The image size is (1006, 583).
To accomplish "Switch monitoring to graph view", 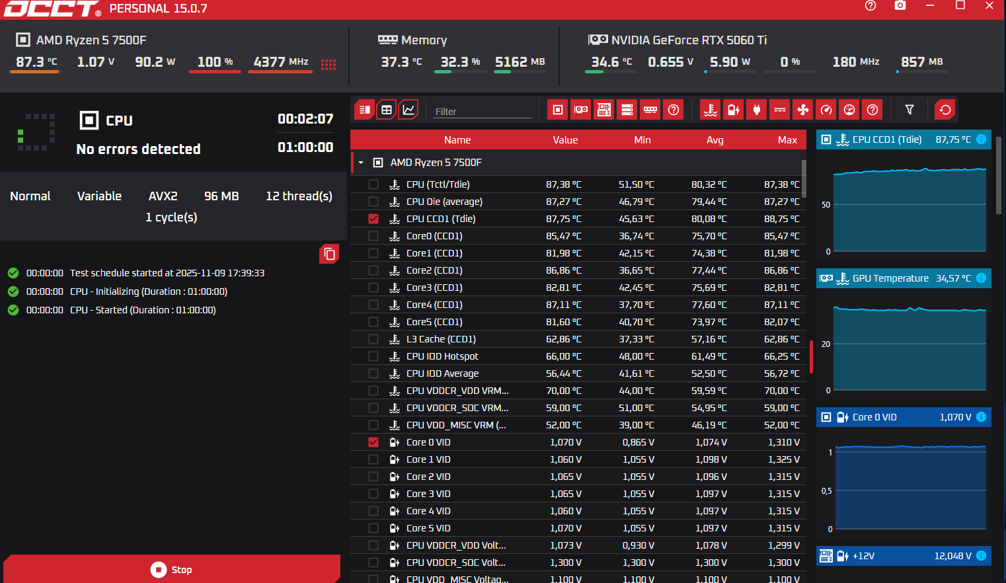I will 409,110.
